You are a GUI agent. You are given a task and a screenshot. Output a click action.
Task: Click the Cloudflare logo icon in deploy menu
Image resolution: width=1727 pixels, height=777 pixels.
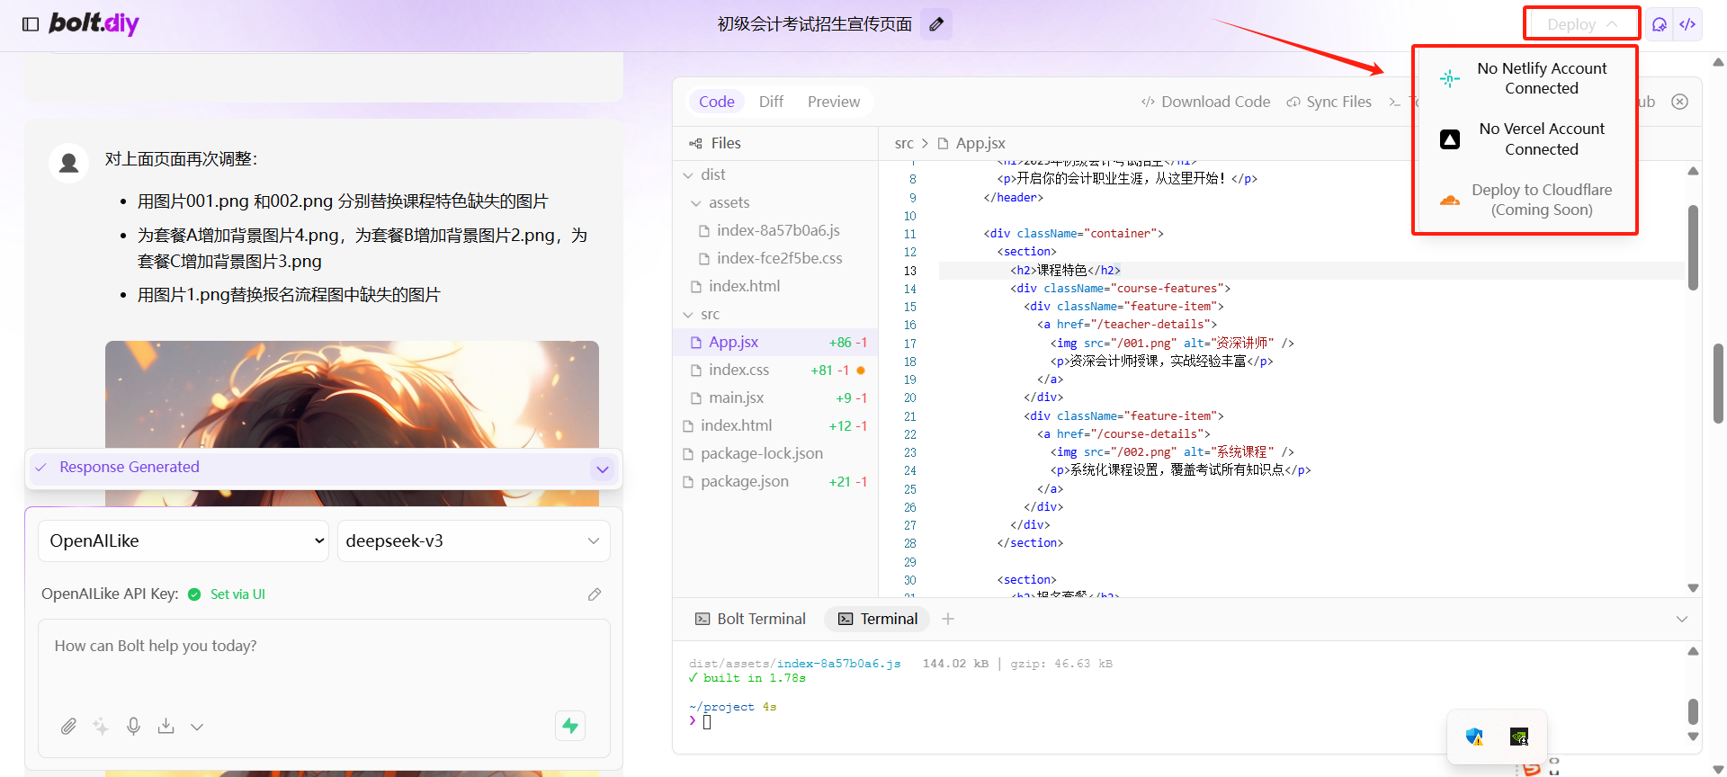tap(1450, 200)
